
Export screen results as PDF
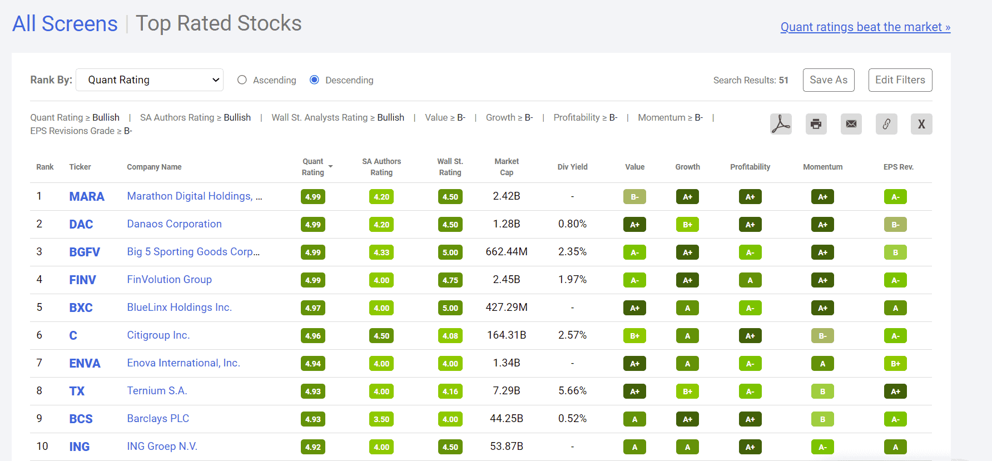[781, 124]
